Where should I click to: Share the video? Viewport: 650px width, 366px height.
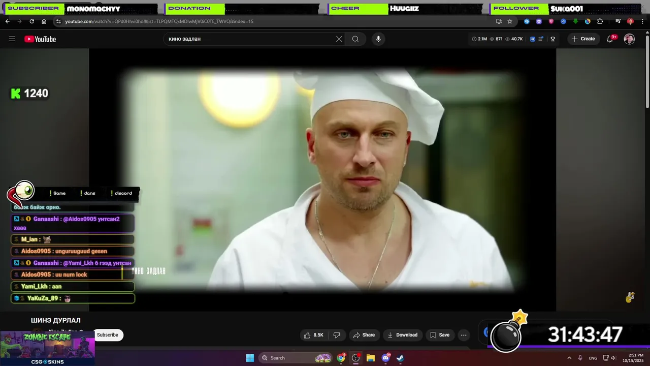pyautogui.click(x=364, y=335)
